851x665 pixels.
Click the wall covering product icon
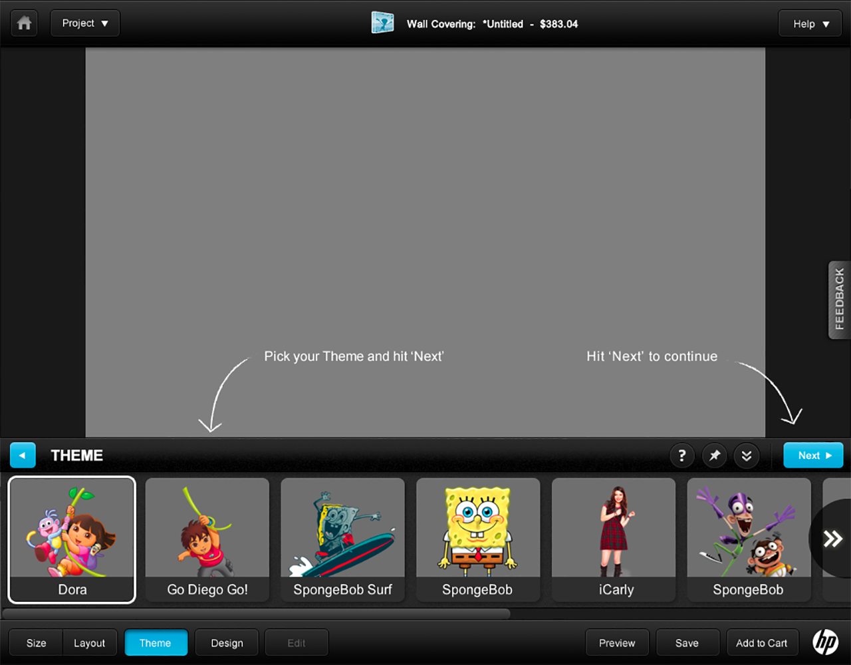point(383,23)
